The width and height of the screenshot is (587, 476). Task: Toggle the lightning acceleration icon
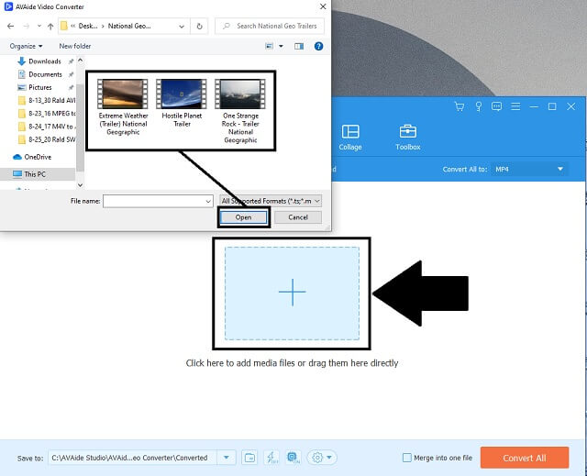click(271, 458)
